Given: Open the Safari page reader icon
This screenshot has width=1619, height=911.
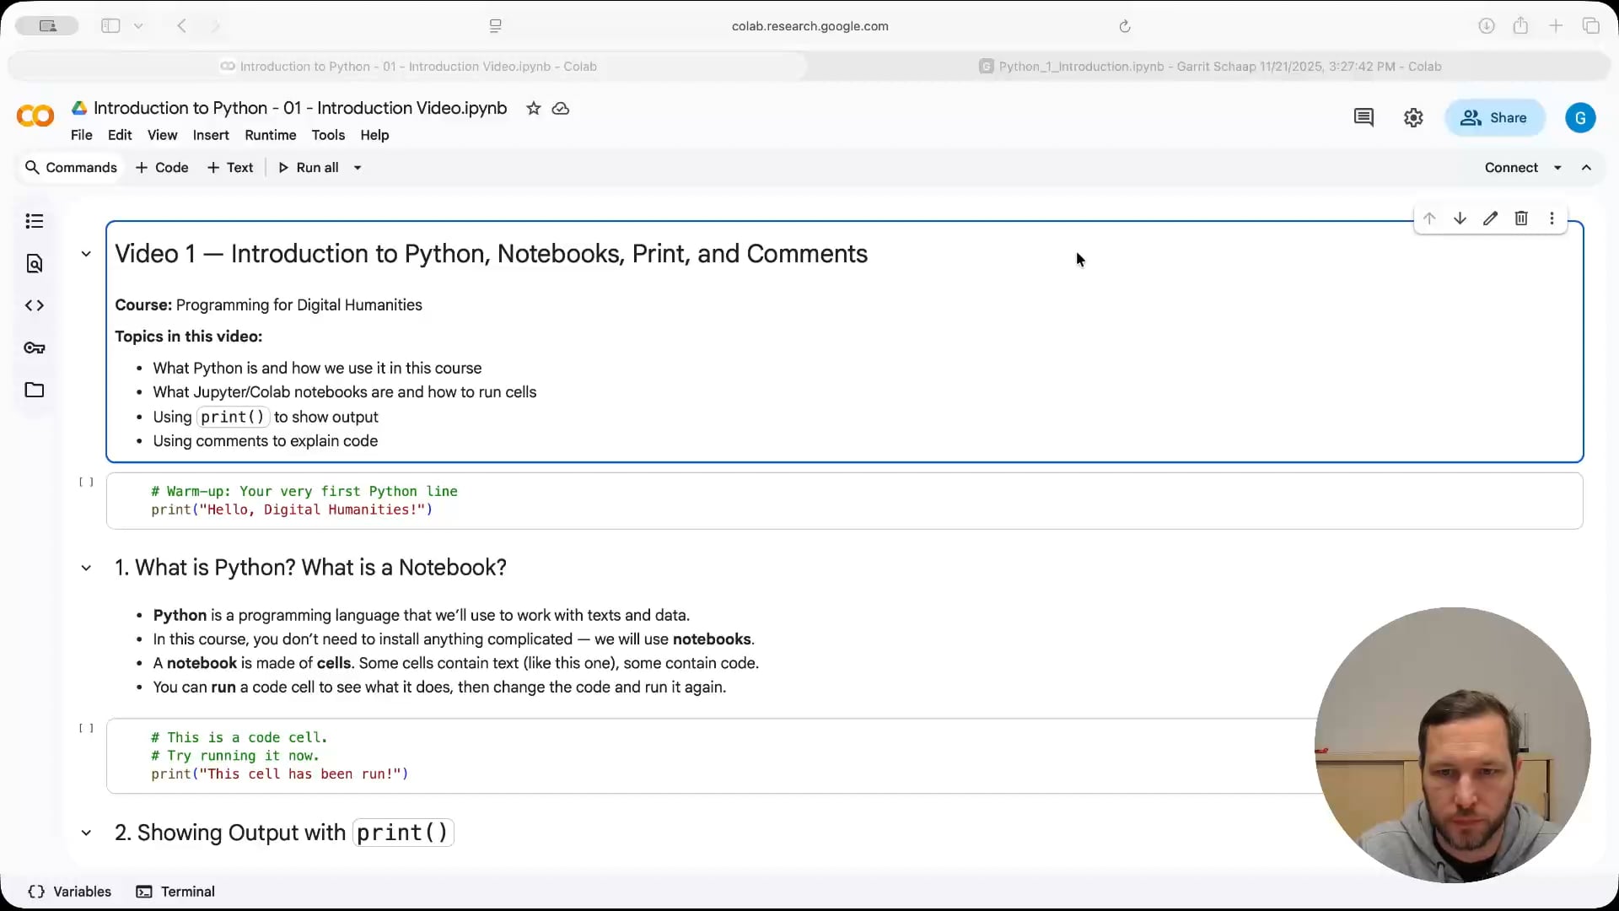Looking at the screenshot, I should pos(495,26).
